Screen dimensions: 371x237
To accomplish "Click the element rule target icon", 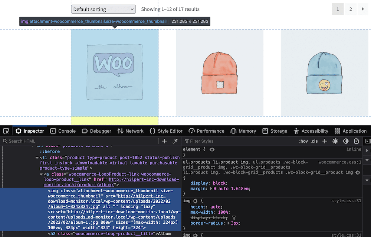I will click(x=212, y=149).
